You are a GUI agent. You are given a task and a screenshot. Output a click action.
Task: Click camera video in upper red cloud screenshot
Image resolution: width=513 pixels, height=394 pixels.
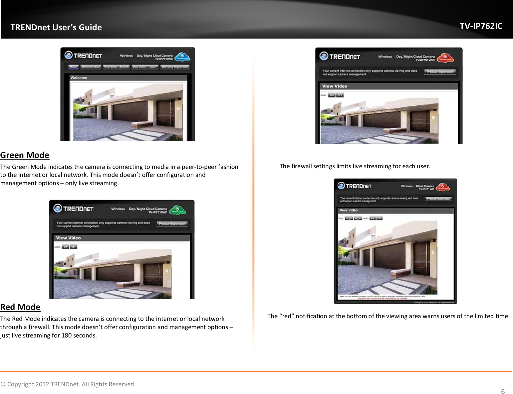click(380, 121)
